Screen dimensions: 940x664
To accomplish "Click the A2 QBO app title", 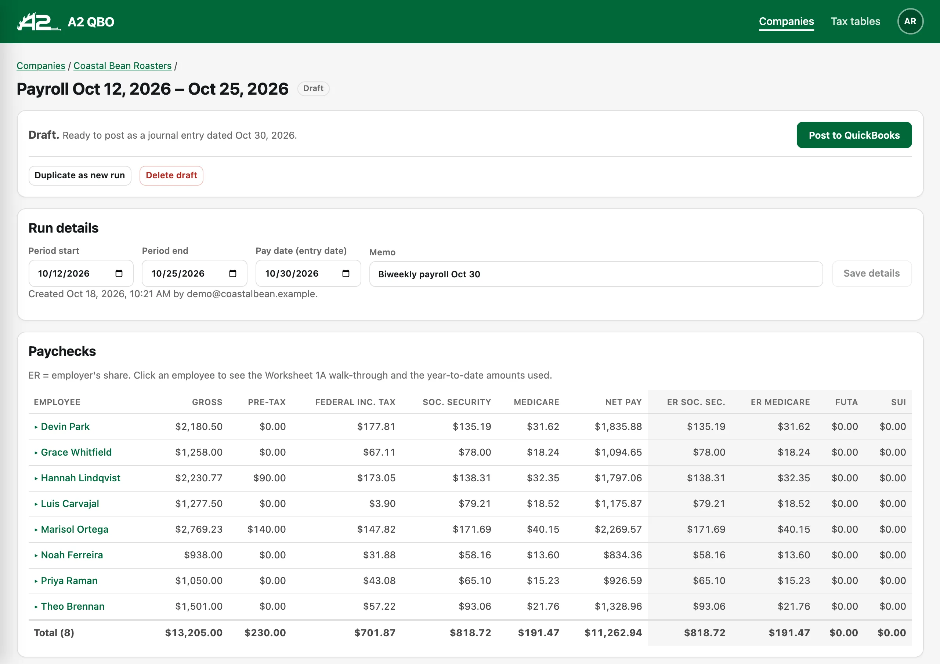I will 91,22.
